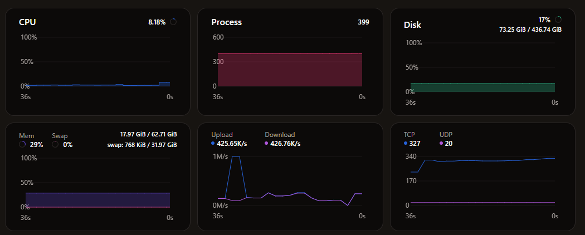Click the 327 TCP connection count

[415, 144]
